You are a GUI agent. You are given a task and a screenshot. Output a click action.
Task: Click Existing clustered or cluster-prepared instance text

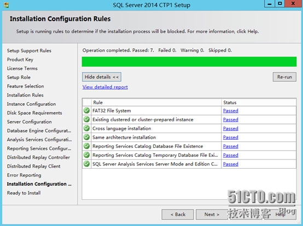pyautogui.click(x=143, y=120)
